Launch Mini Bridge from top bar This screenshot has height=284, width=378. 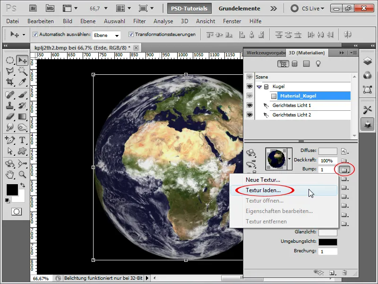tap(50, 9)
